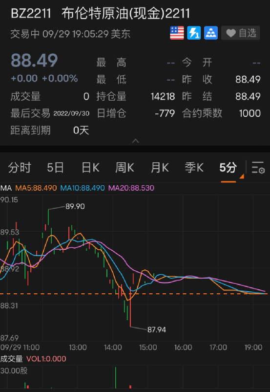The width and height of the screenshot is (270, 392).
Task: Tap the 87.69 price axis label
Action: click(9, 338)
